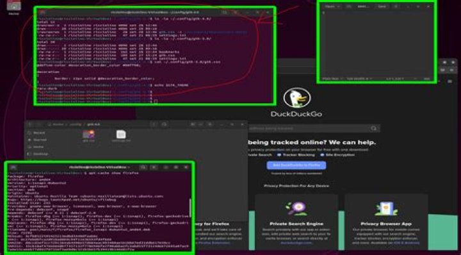The height and width of the screenshot is (255, 461).
Task: Click Privacy Browser App card title
Action: [x=386, y=224]
